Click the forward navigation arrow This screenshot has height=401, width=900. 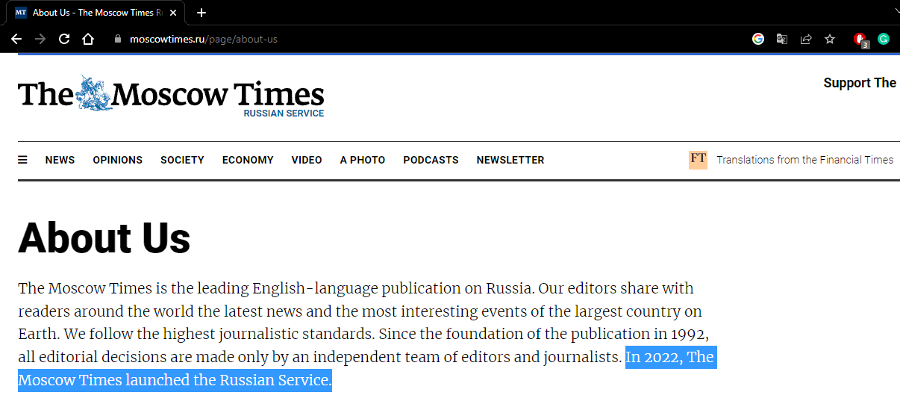click(x=40, y=39)
